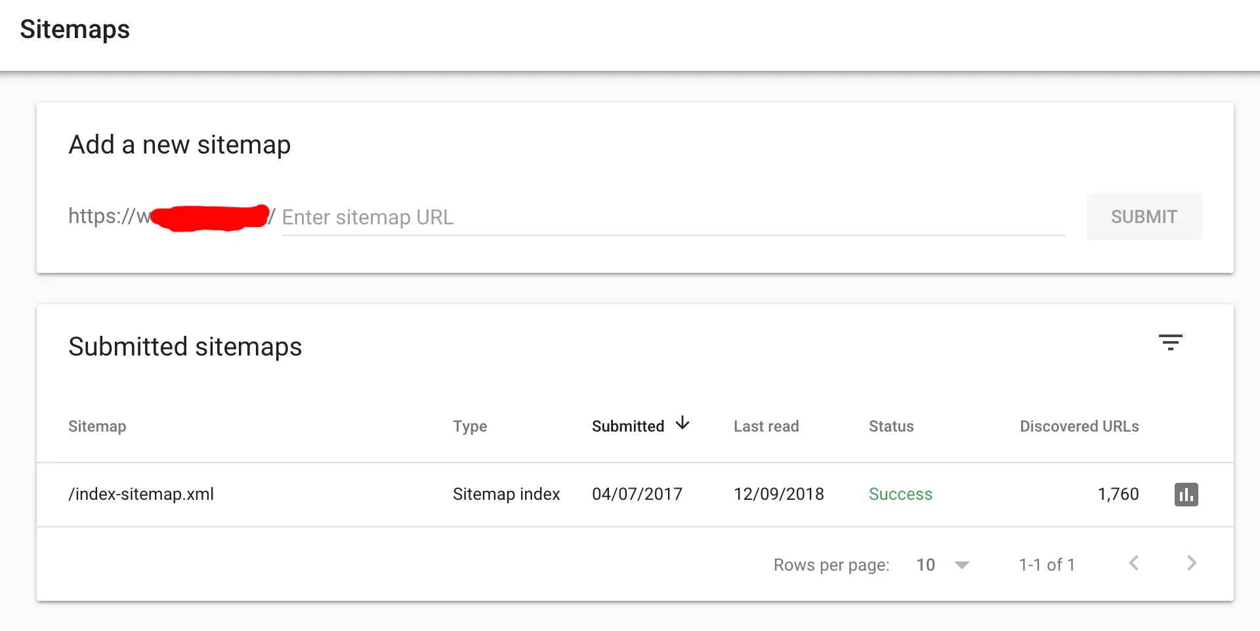Click the Success status text
The width and height of the screenshot is (1260, 631).
pyautogui.click(x=900, y=494)
